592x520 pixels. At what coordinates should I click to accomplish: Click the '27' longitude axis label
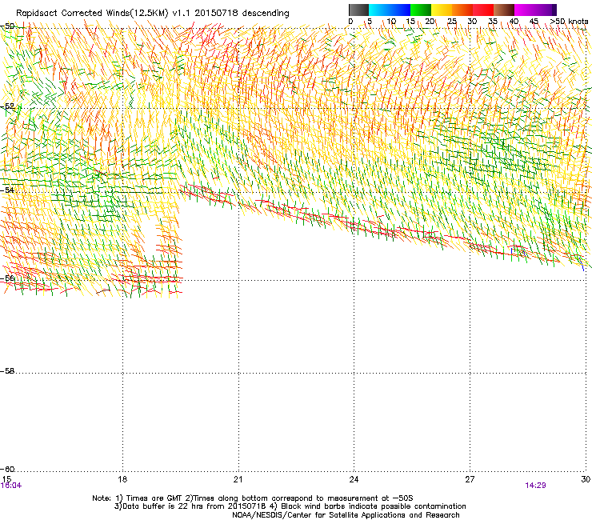point(470,479)
